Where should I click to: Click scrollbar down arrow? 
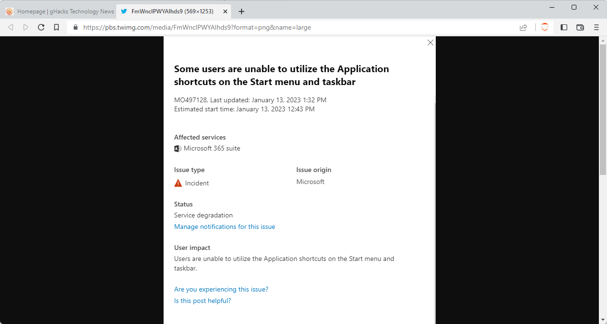point(603,320)
